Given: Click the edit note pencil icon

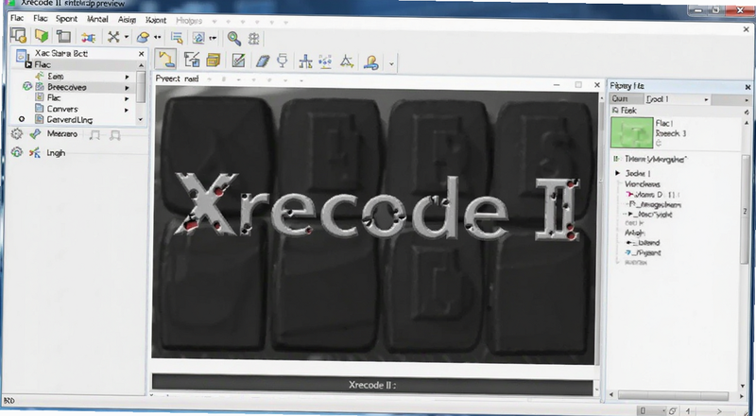Looking at the screenshot, I should [x=238, y=61].
